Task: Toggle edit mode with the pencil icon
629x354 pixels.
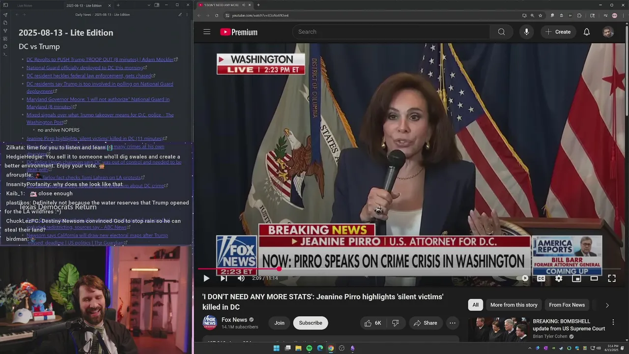Action: tap(180, 15)
